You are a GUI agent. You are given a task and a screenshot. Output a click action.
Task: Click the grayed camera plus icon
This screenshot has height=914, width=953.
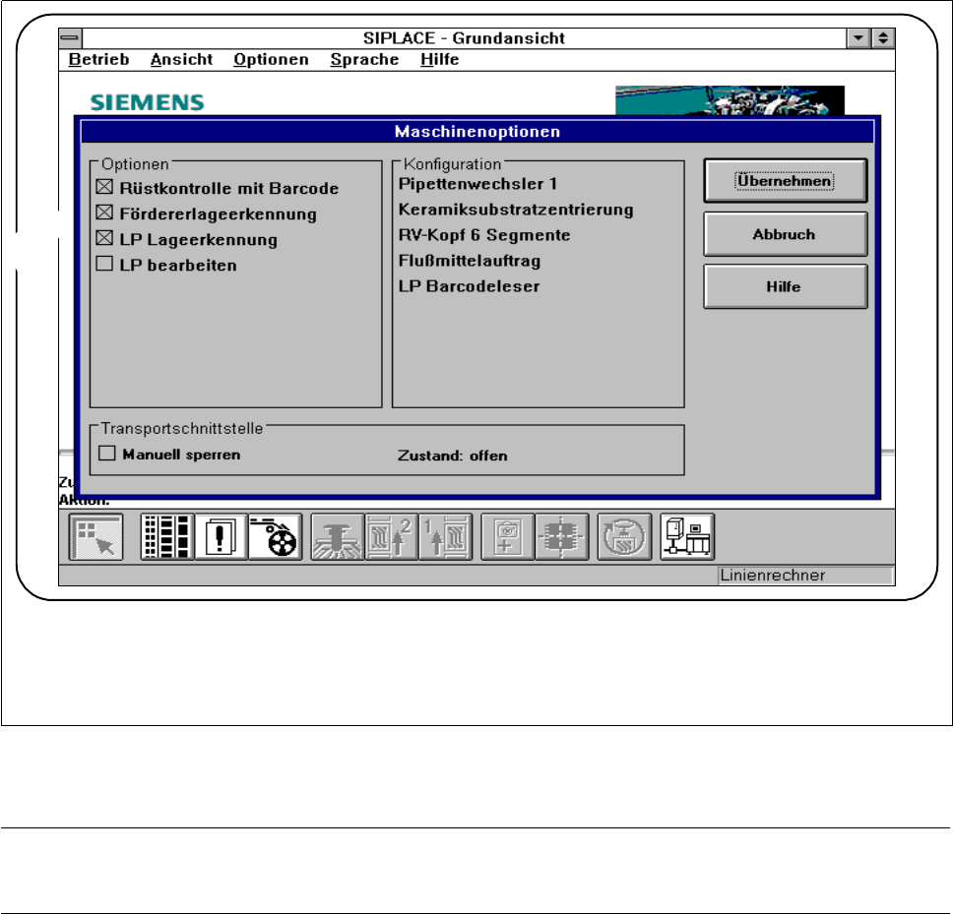pyautogui.click(x=507, y=537)
